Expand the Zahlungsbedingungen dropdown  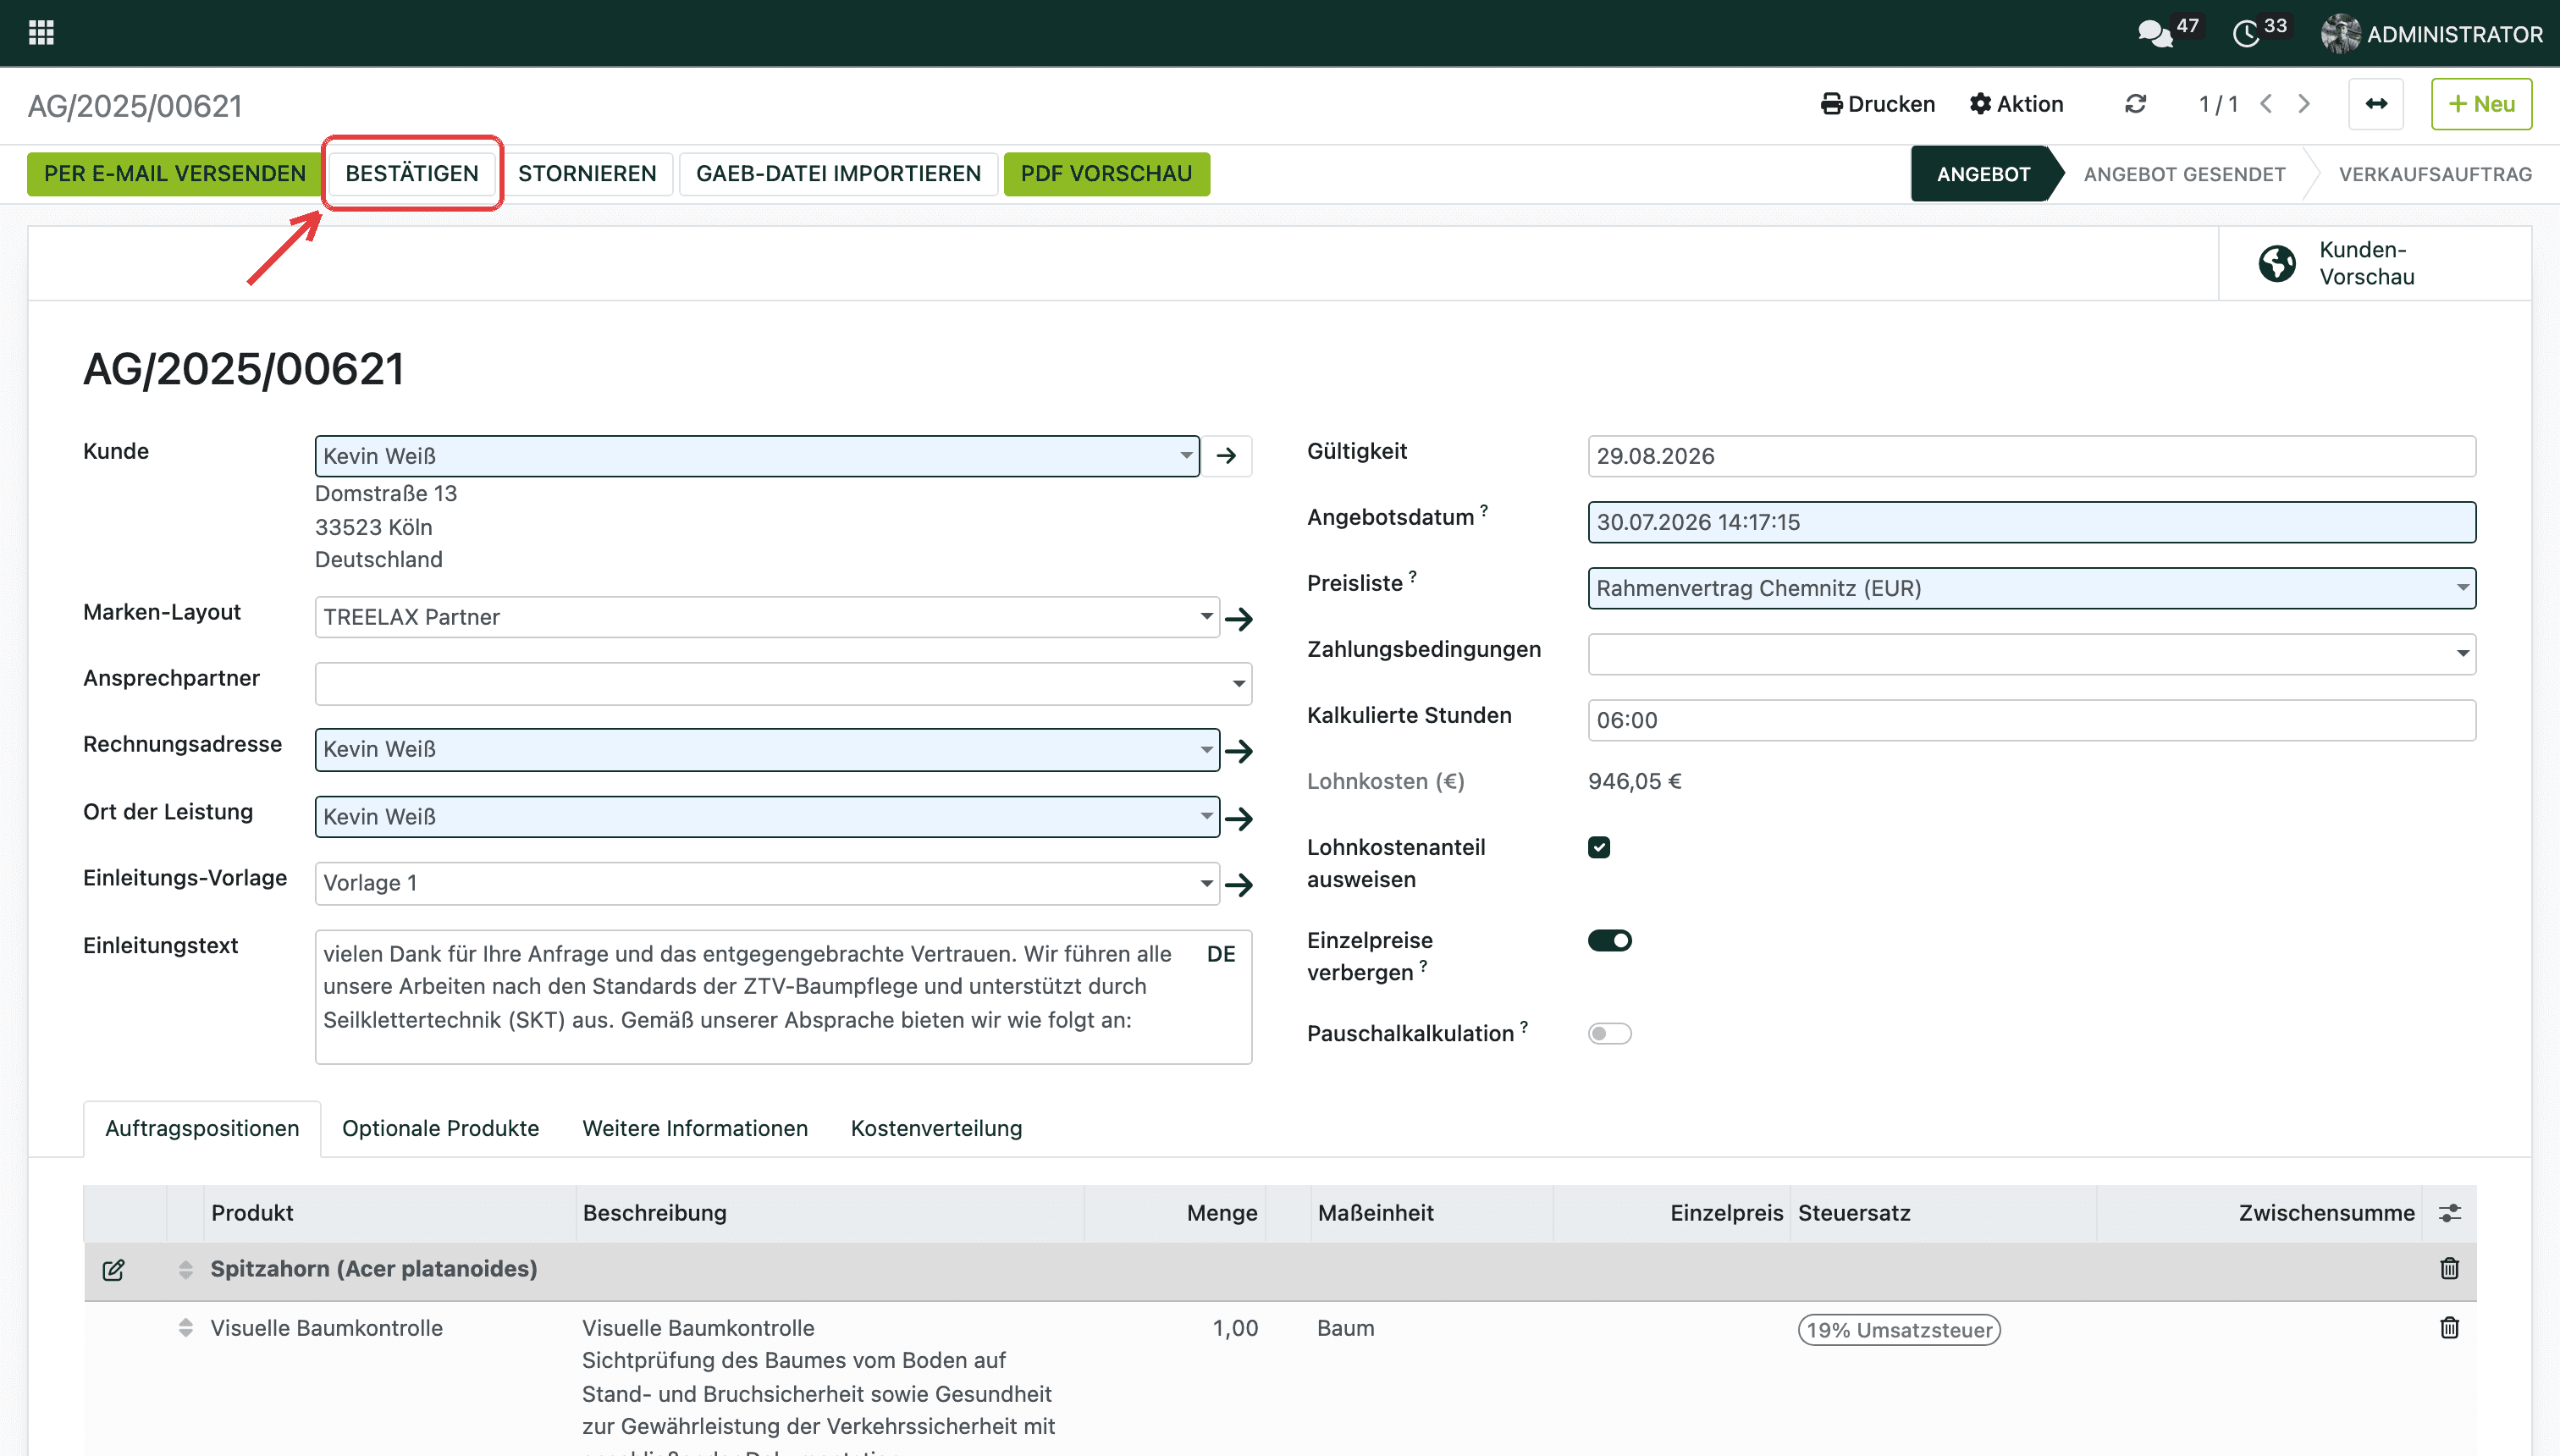point(2462,654)
